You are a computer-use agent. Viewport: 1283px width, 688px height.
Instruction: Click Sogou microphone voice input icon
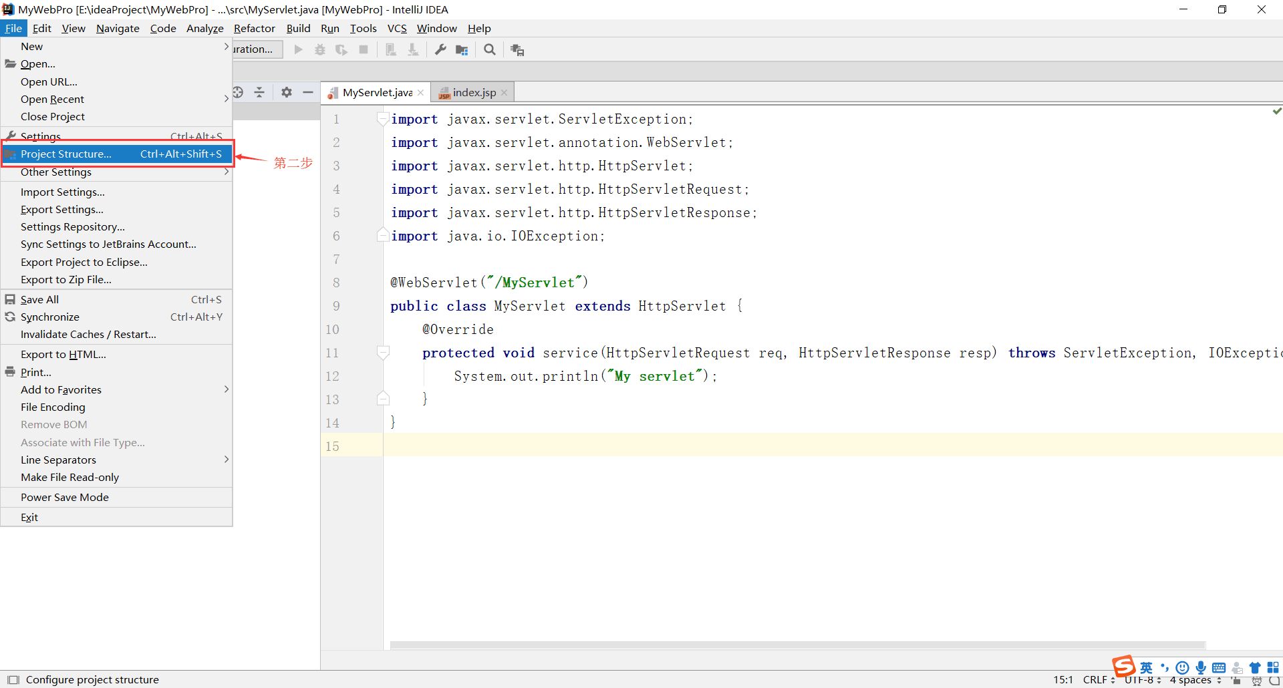pos(1201,668)
